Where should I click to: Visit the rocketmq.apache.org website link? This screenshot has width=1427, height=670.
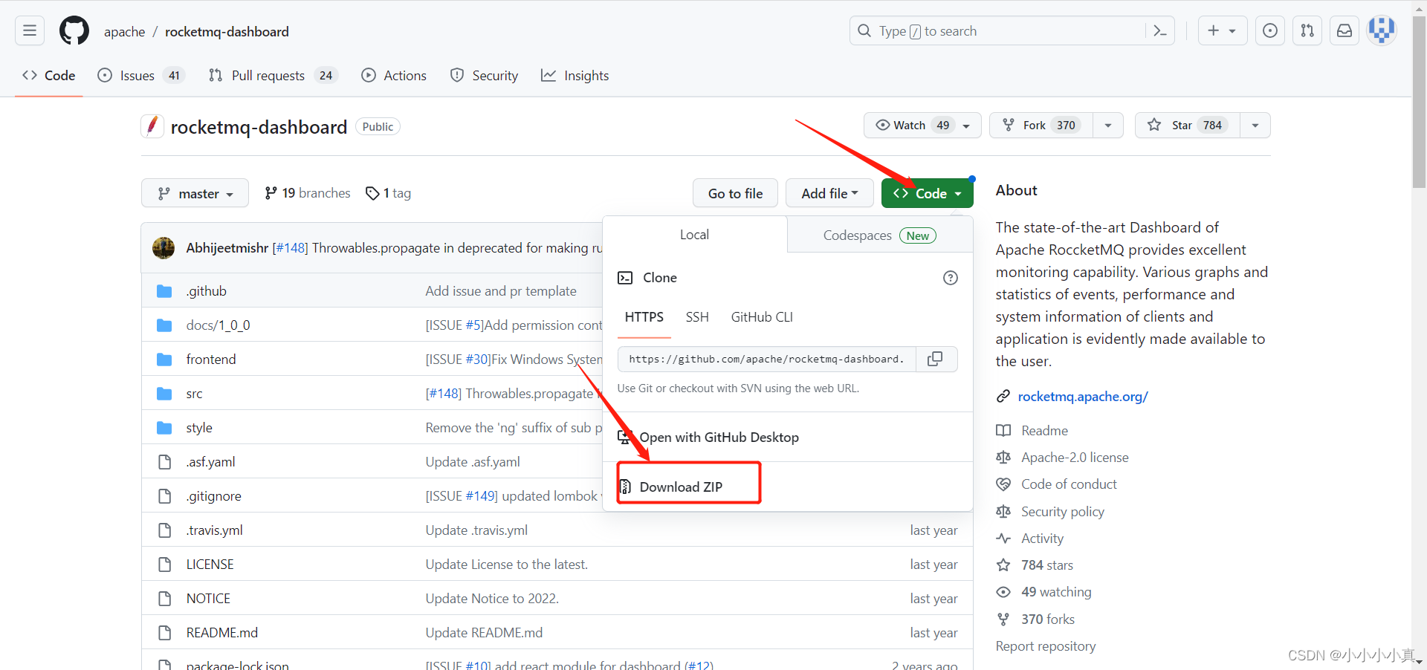tap(1083, 397)
